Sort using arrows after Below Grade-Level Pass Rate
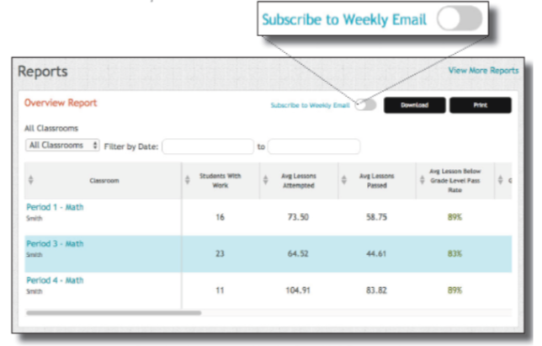Image resolution: width=542 pixels, height=346 pixels. pos(502,179)
